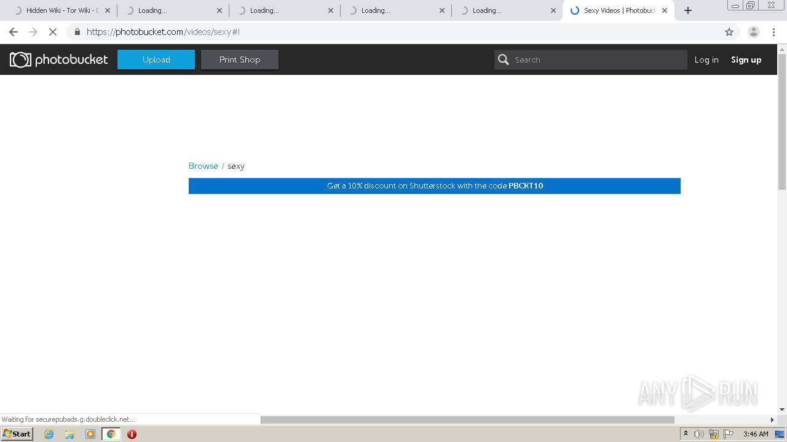This screenshot has width=787, height=442.
Task: Click the blue Upload button
Action: [x=156, y=60]
